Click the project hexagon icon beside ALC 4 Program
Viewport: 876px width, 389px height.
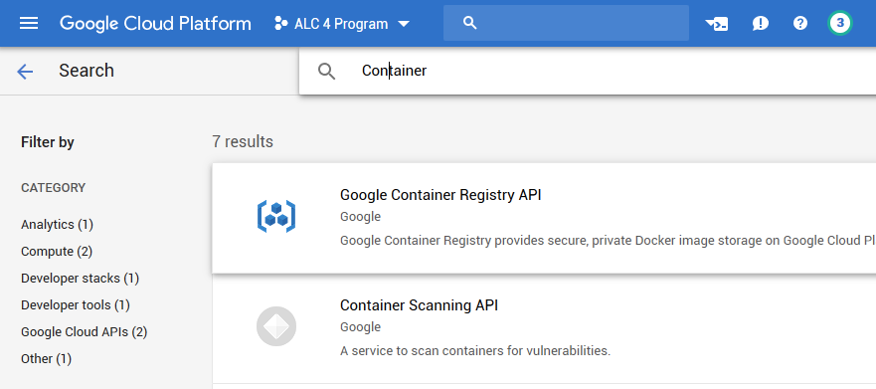pyautogui.click(x=281, y=24)
